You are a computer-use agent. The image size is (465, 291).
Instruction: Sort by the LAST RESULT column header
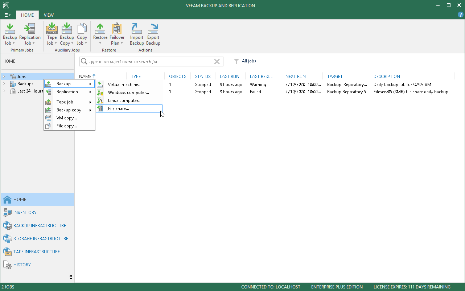tap(263, 77)
